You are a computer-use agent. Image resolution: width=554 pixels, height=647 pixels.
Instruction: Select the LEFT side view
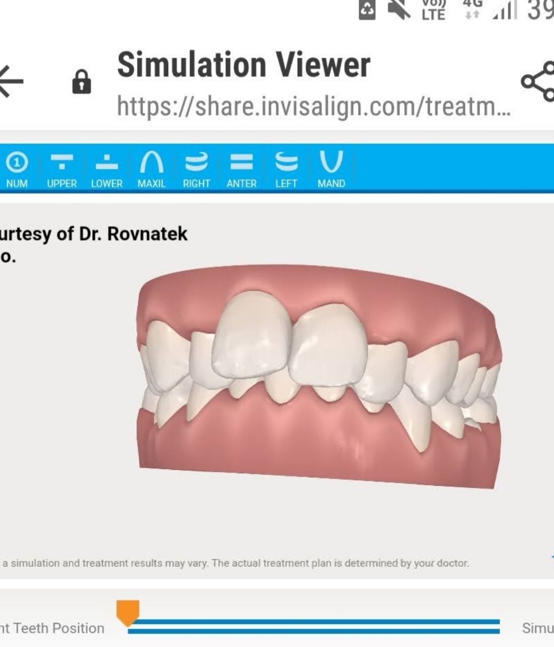[x=286, y=169]
